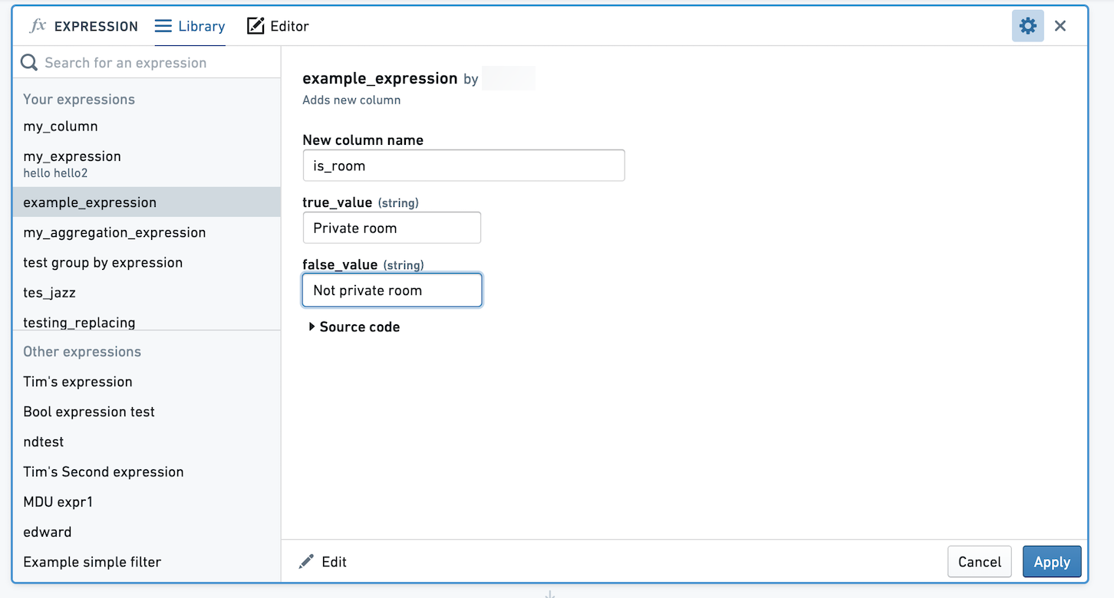Apply the expression
Image resolution: width=1114 pixels, height=598 pixels.
[1052, 562]
